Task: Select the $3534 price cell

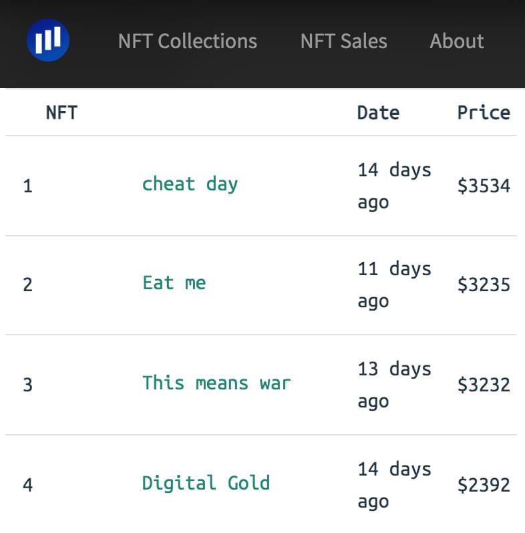Action: [x=484, y=186]
